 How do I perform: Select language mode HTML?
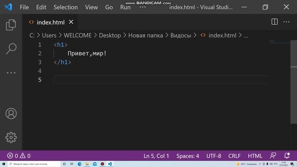255,156
